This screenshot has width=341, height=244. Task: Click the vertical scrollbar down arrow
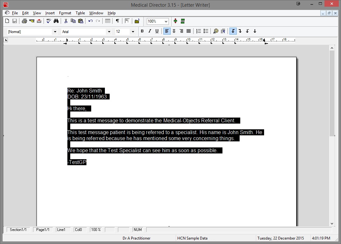coord(332,224)
